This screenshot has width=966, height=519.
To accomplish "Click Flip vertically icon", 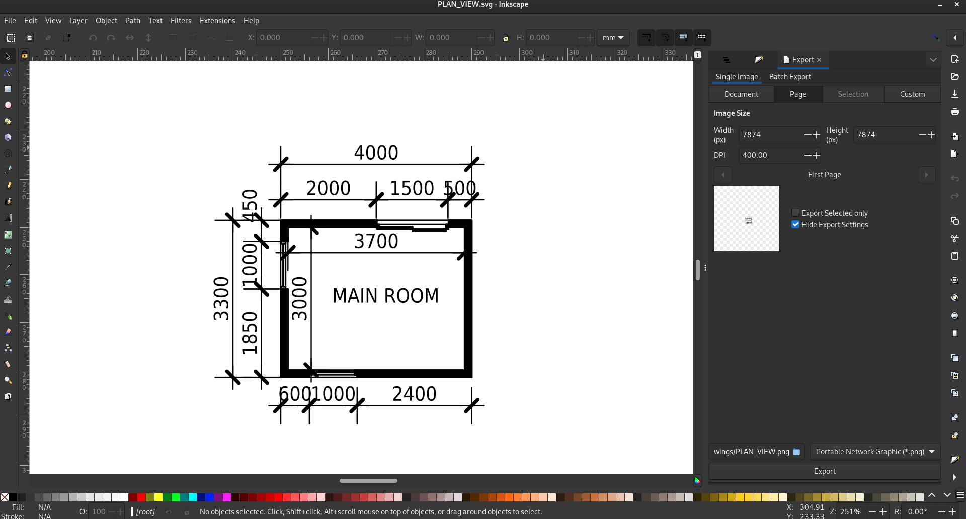I will [148, 38].
